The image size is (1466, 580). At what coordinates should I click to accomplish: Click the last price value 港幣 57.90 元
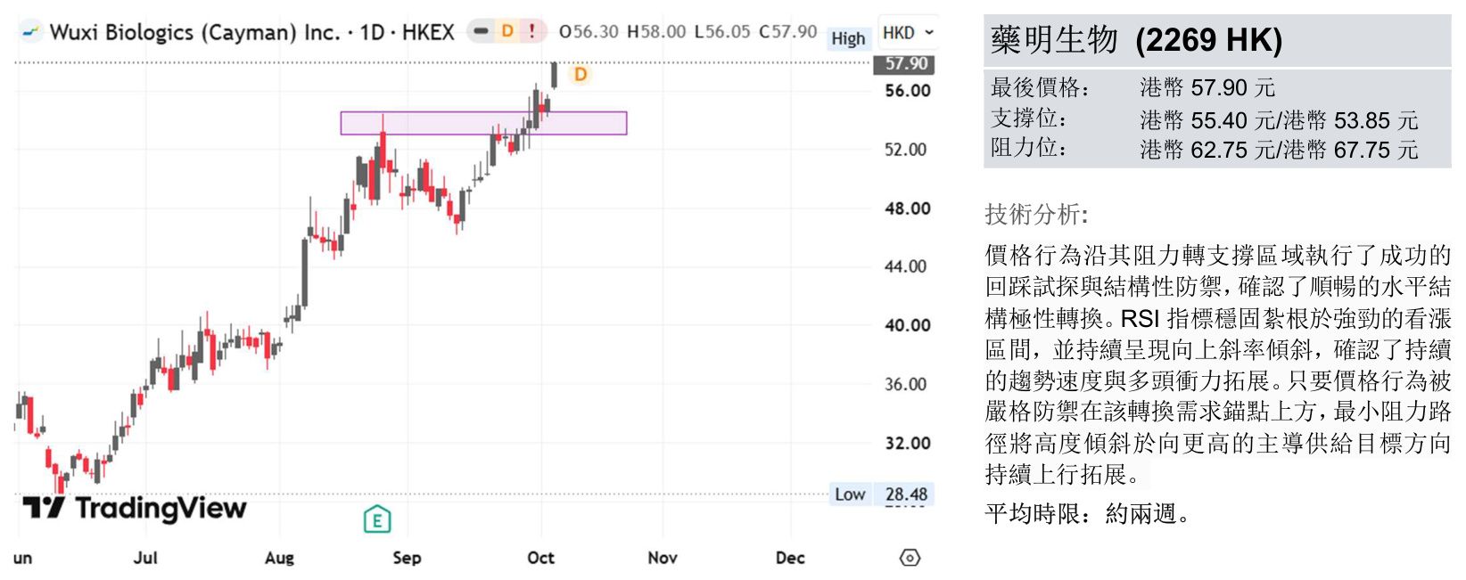[1207, 87]
